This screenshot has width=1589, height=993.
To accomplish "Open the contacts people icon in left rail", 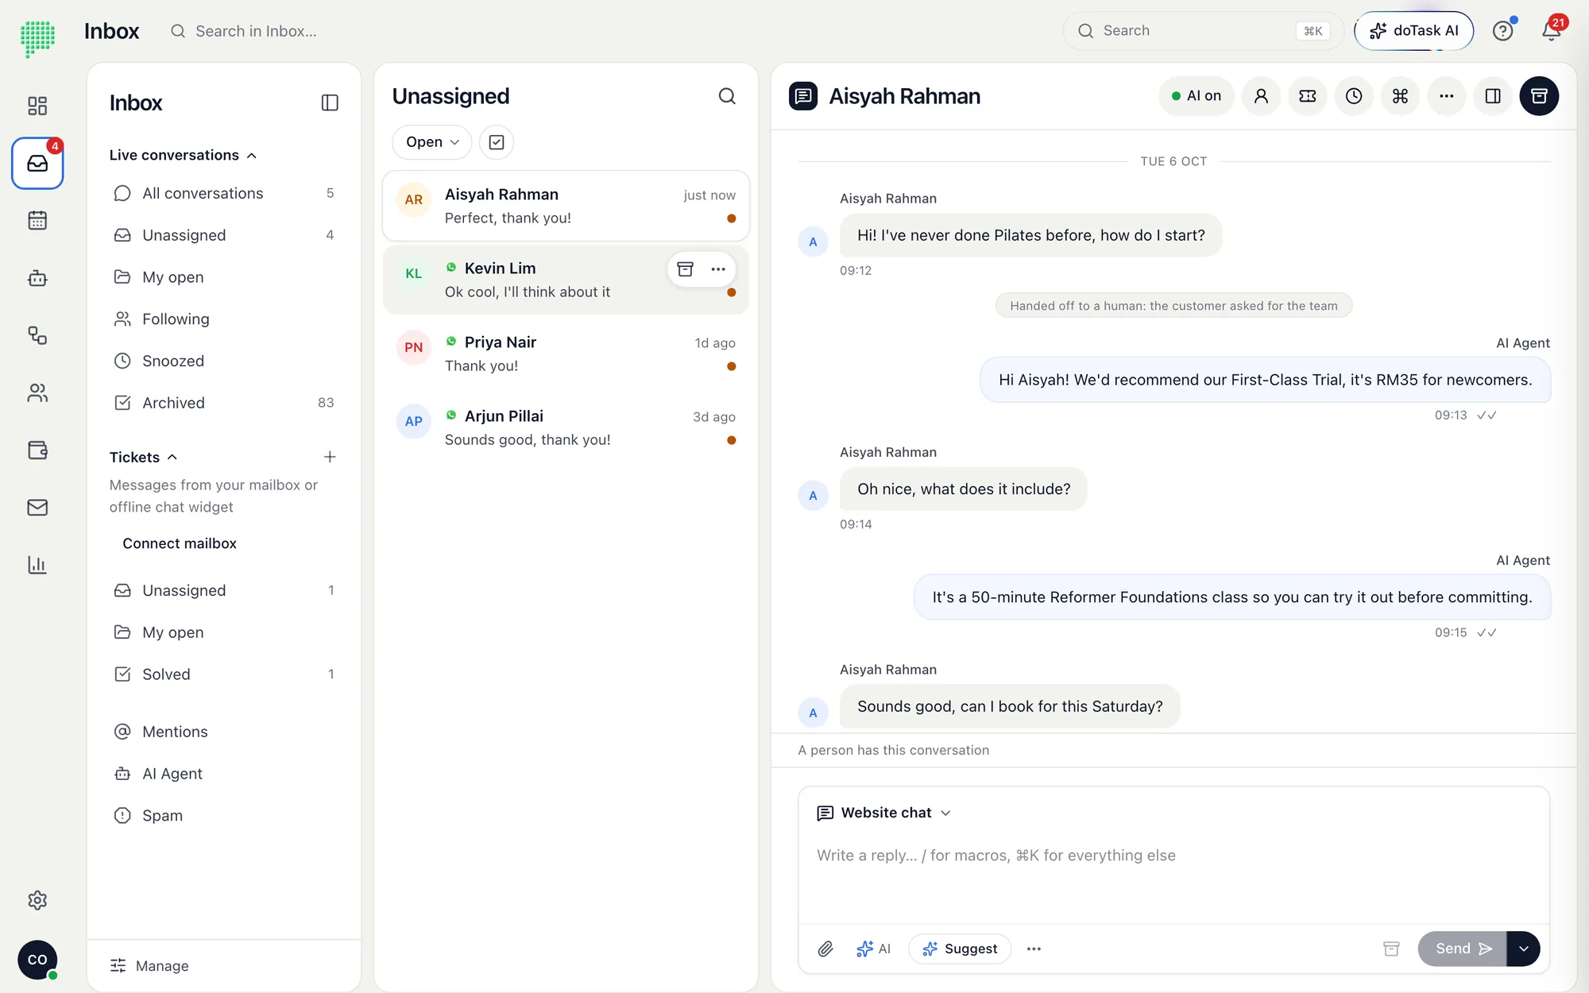I will [x=37, y=392].
